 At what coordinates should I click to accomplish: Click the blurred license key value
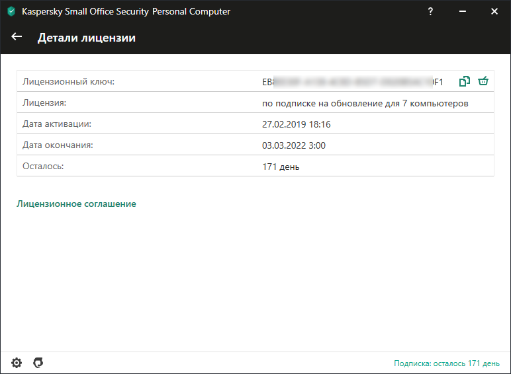coord(353,82)
